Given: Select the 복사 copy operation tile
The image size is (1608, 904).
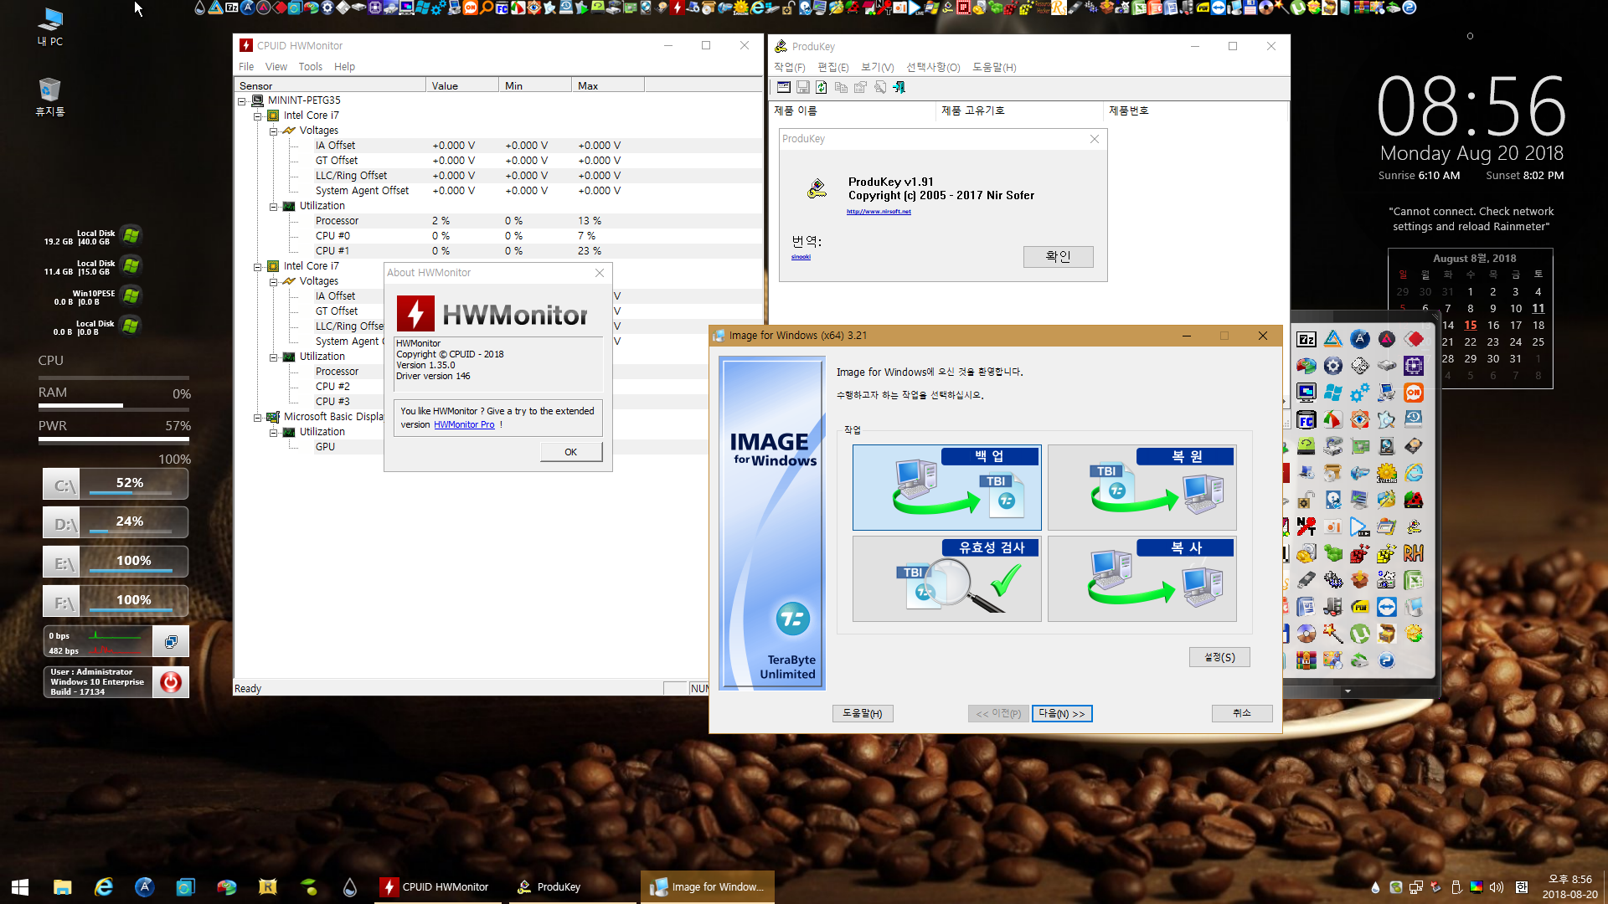Looking at the screenshot, I should click(1142, 578).
